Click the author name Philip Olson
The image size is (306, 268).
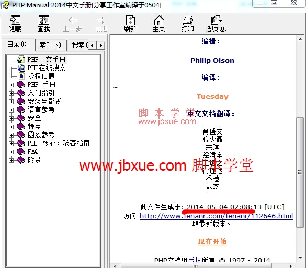coord(212,61)
